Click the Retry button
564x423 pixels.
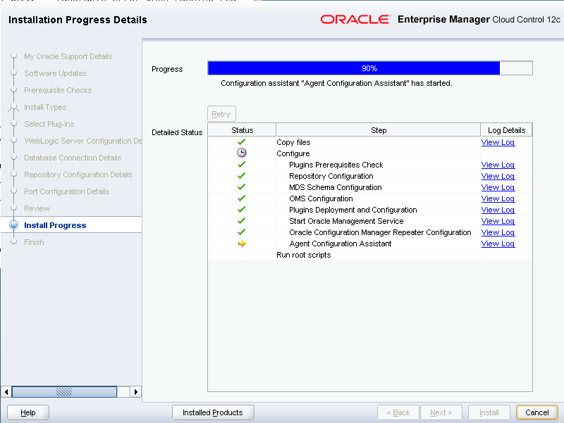coord(221,114)
